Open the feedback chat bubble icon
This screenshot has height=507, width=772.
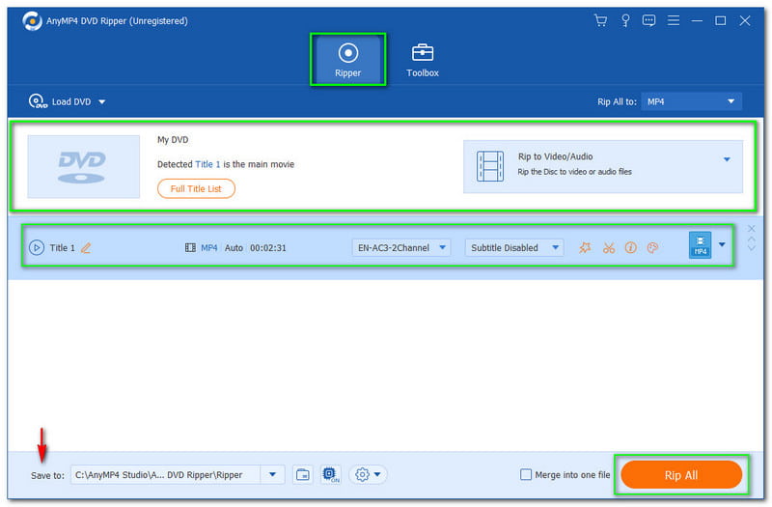click(x=648, y=20)
